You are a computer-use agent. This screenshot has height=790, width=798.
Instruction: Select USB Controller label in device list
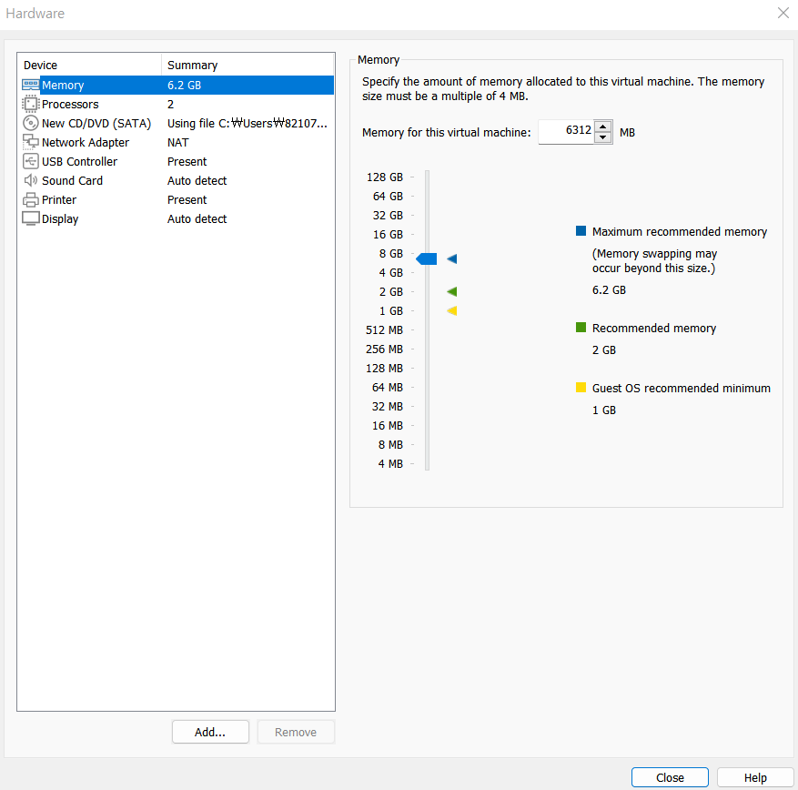[x=79, y=162]
